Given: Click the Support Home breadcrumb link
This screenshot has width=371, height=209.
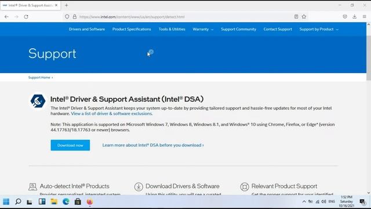Looking at the screenshot, I should coord(39,77).
